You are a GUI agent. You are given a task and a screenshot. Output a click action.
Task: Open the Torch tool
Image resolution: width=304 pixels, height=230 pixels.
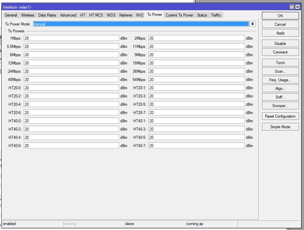[280, 63]
